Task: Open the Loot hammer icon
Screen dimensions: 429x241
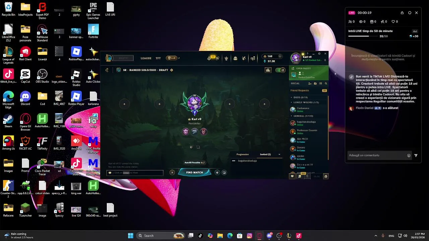Action: pyautogui.click(x=244, y=58)
